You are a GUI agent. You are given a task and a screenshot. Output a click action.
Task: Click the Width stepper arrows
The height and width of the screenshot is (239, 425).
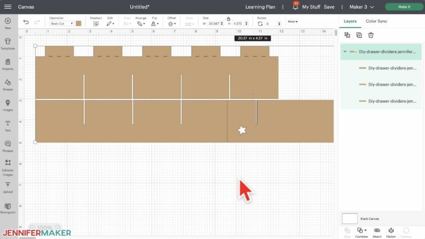(x=222, y=24)
